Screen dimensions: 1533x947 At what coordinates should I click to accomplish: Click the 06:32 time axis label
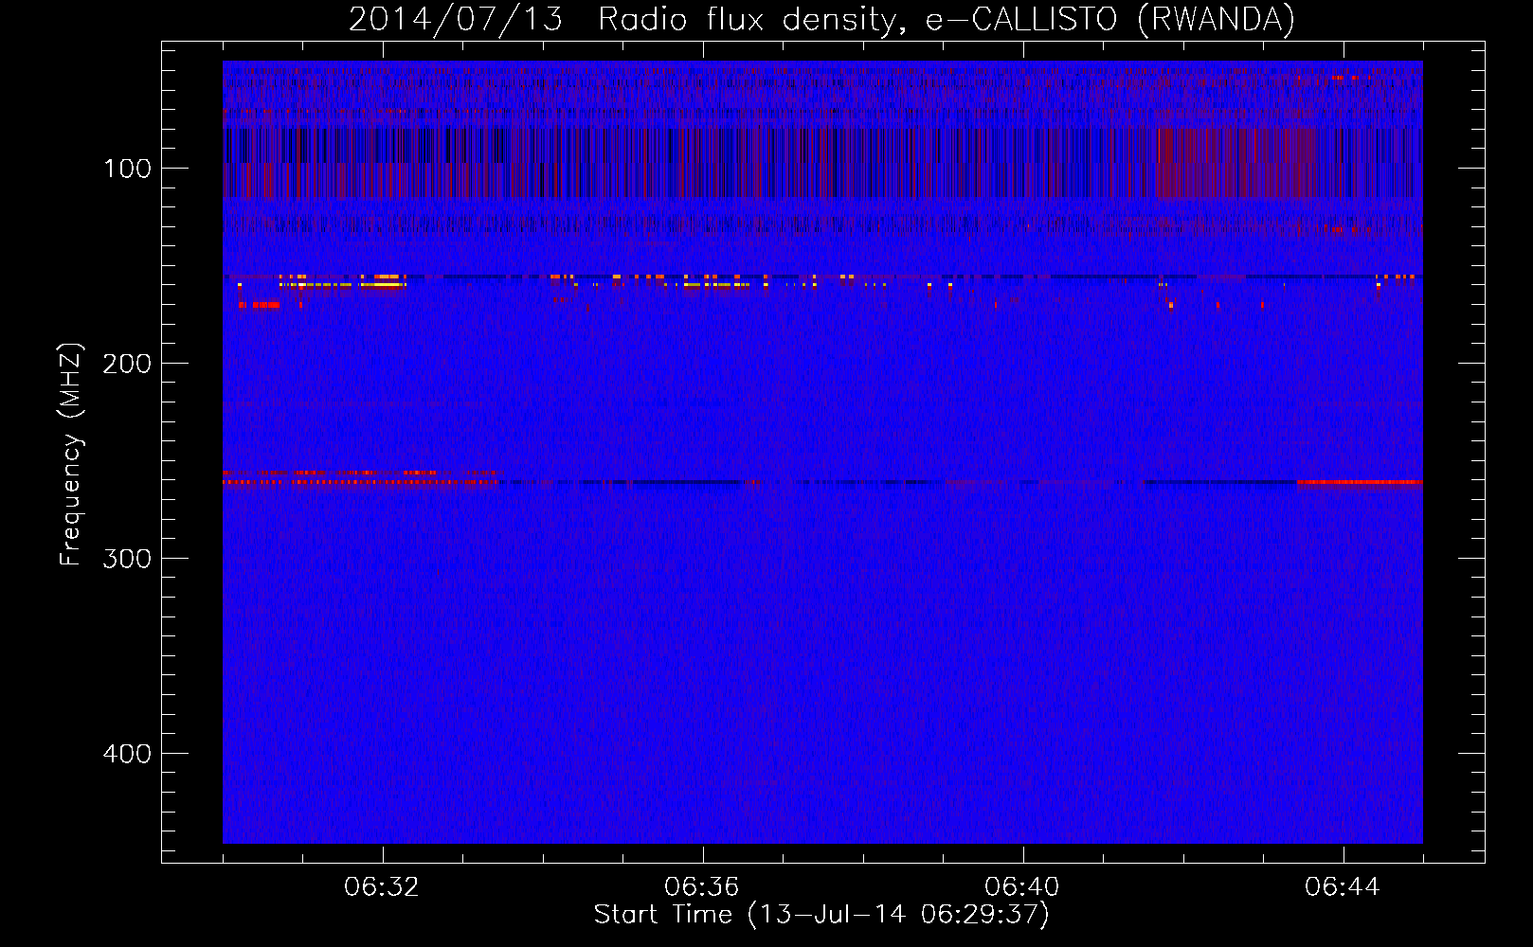(382, 887)
